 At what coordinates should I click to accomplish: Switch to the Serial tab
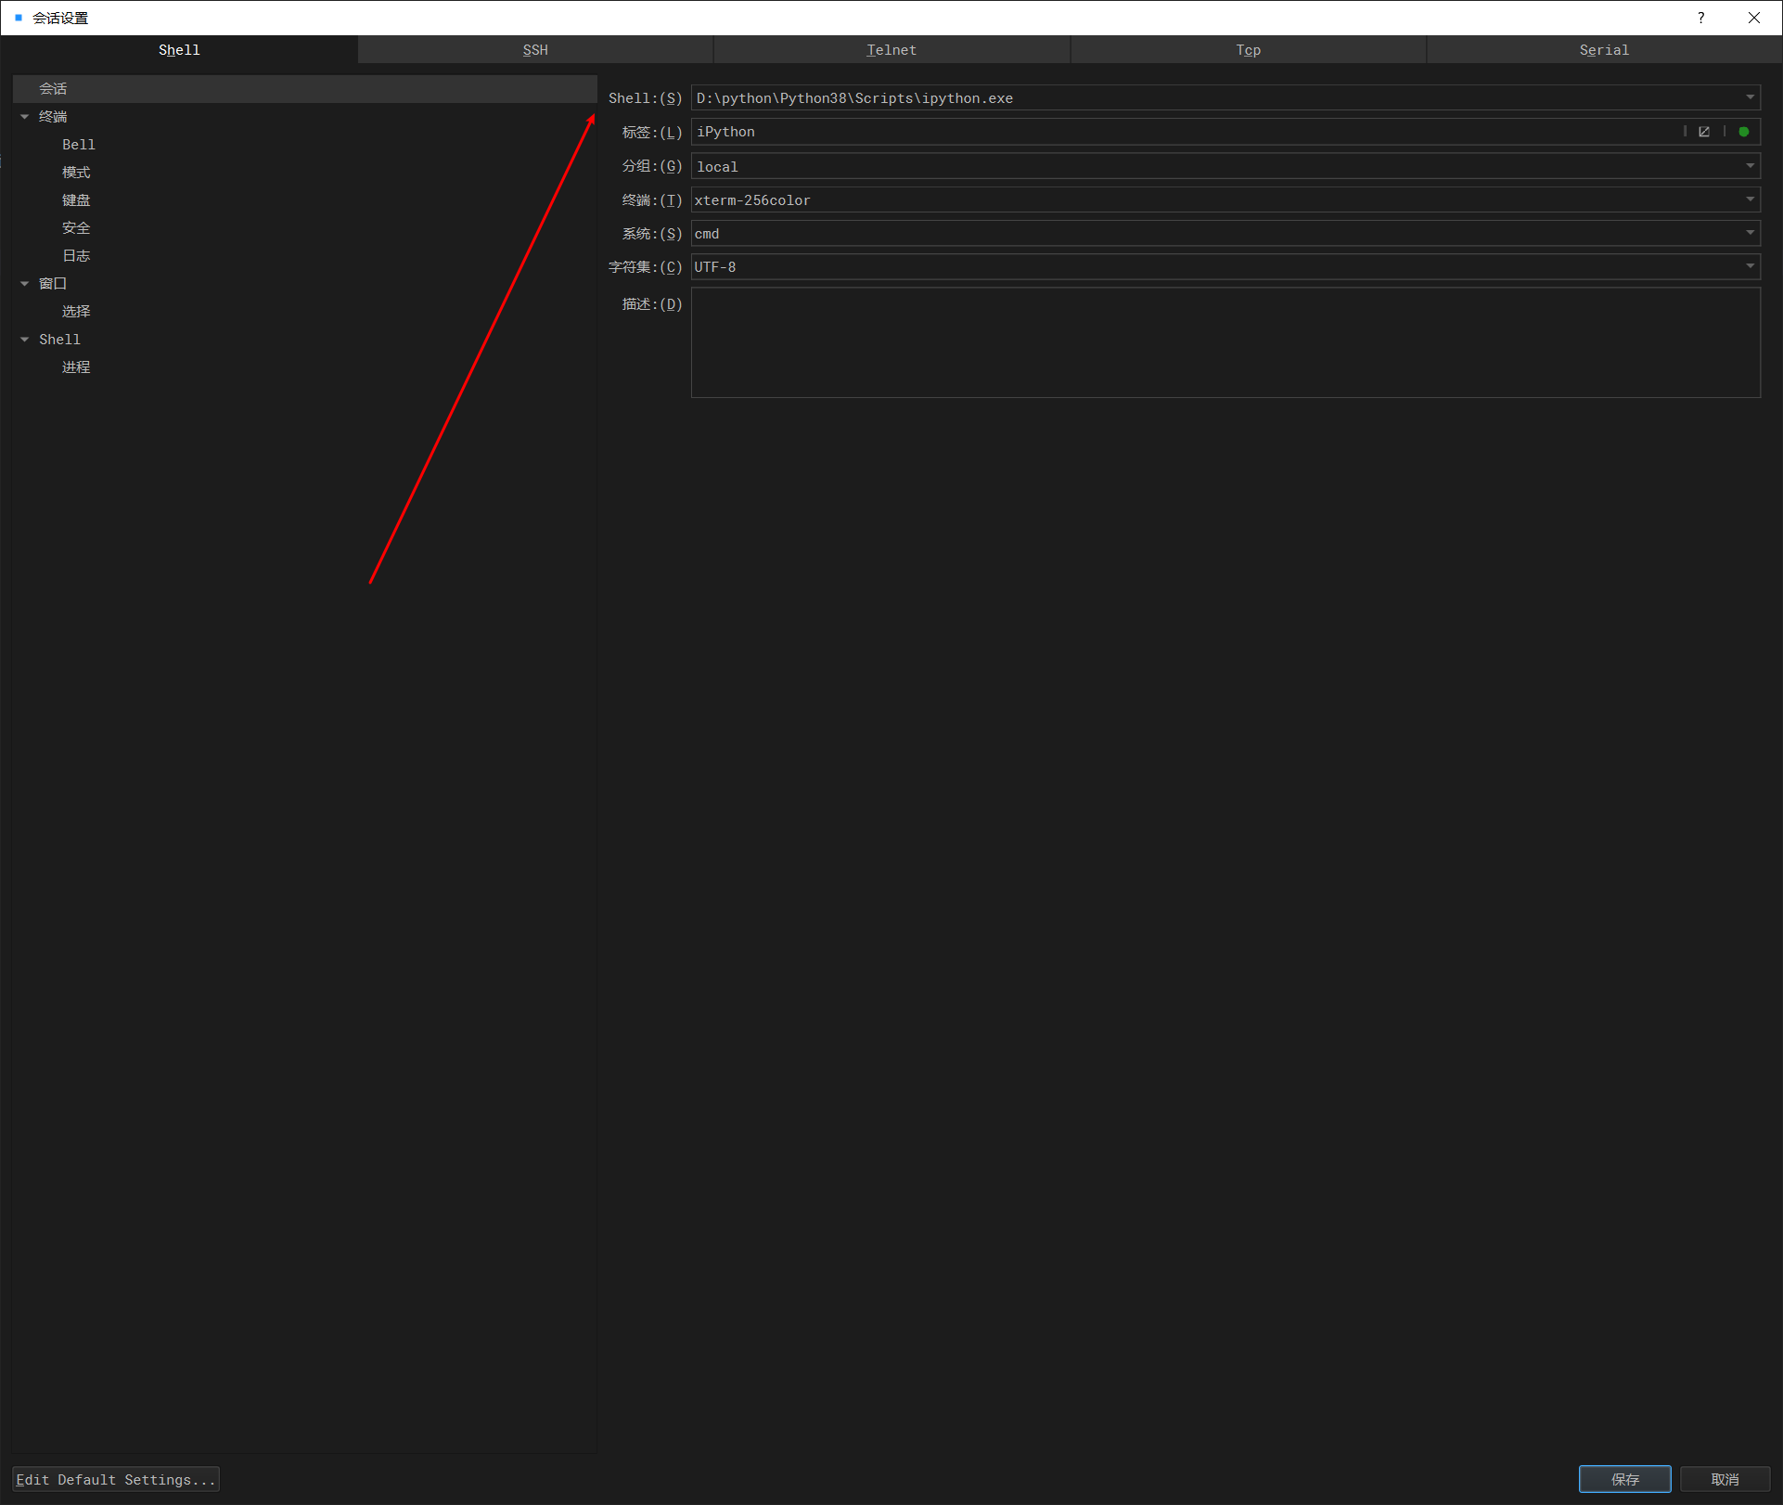tap(1604, 50)
